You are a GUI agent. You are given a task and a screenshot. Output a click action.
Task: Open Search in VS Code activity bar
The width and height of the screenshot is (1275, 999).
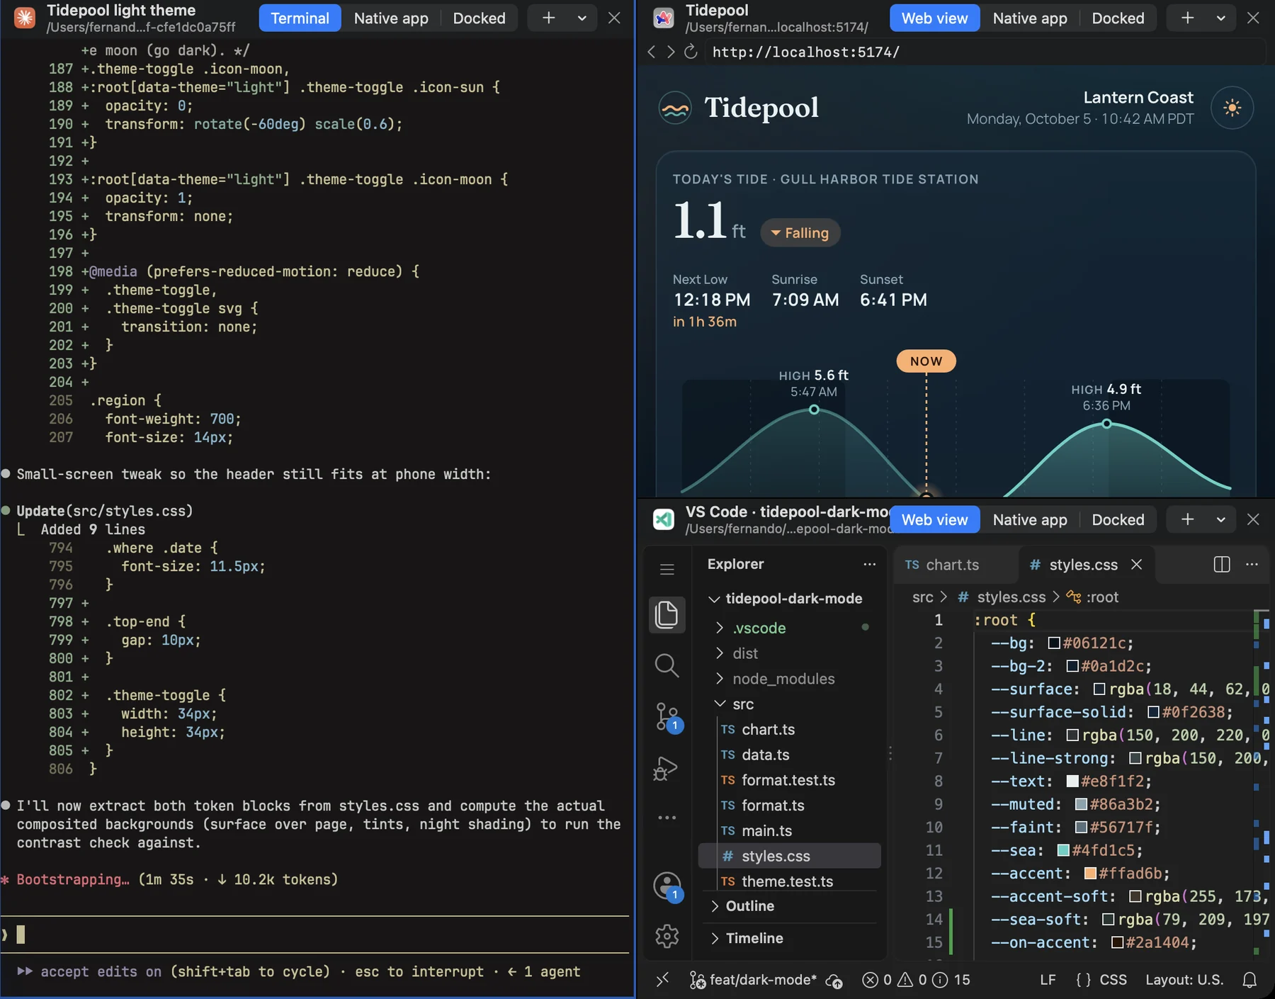coord(667,665)
